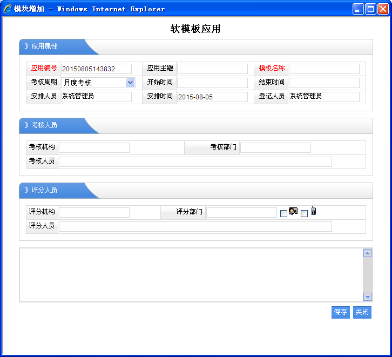Maximize the browser window
Viewport: 392px width, 357px height.
click(x=370, y=9)
